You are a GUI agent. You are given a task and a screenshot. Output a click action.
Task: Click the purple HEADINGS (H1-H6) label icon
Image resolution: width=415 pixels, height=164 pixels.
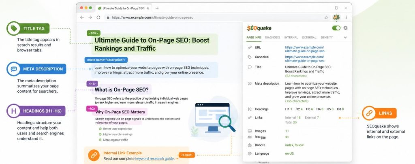pos(13,111)
